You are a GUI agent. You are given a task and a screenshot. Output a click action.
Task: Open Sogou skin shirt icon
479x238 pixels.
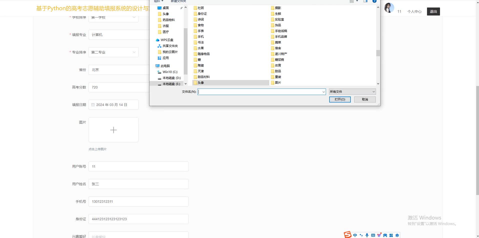(x=379, y=235)
